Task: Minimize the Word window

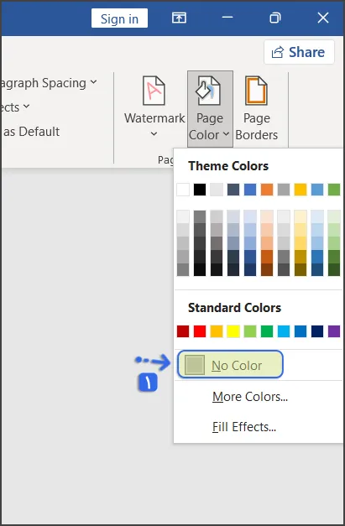Action: point(227,18)
